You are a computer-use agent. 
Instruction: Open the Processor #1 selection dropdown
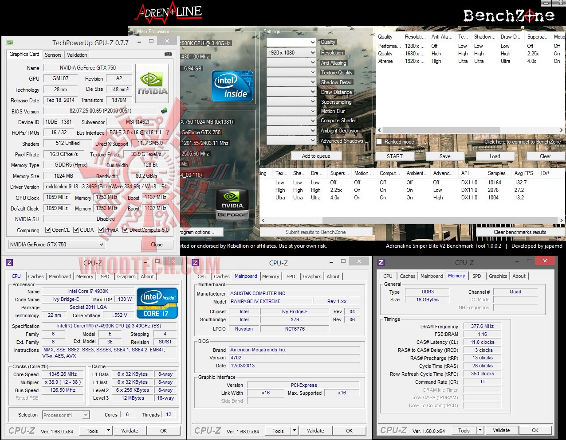click(66, 415)
